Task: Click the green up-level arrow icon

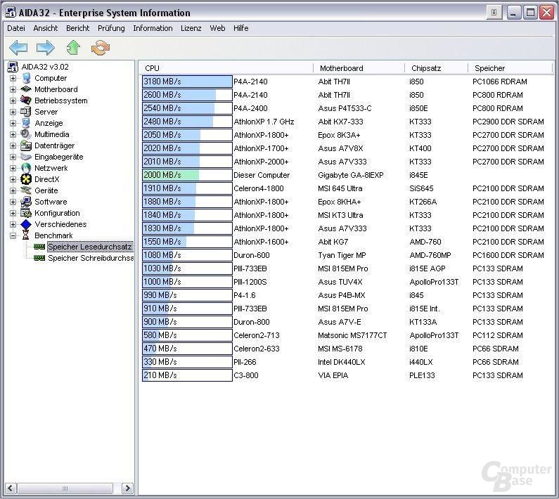Action: click(73, 47)
